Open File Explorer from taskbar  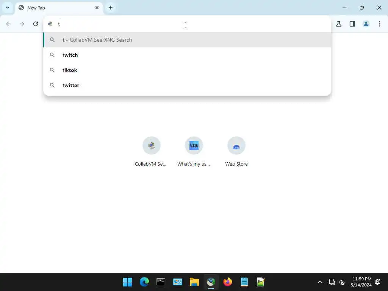point(194,282)
